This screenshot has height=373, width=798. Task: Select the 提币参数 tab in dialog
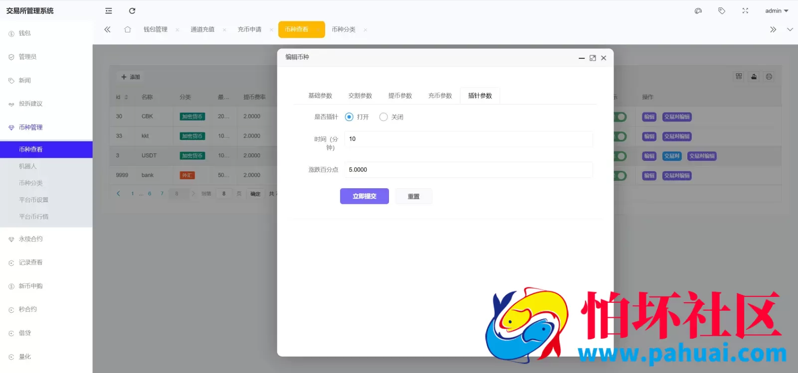tap(400, 96)
